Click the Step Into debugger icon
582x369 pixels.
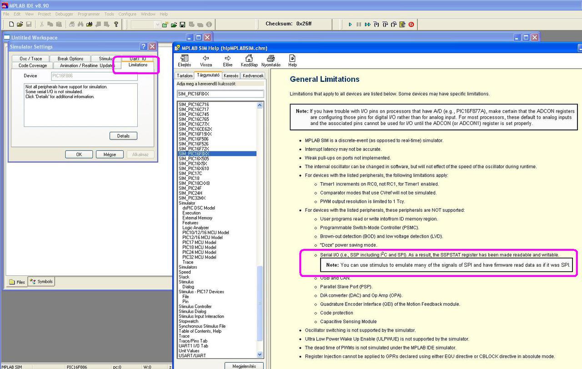tap(376, 24)
